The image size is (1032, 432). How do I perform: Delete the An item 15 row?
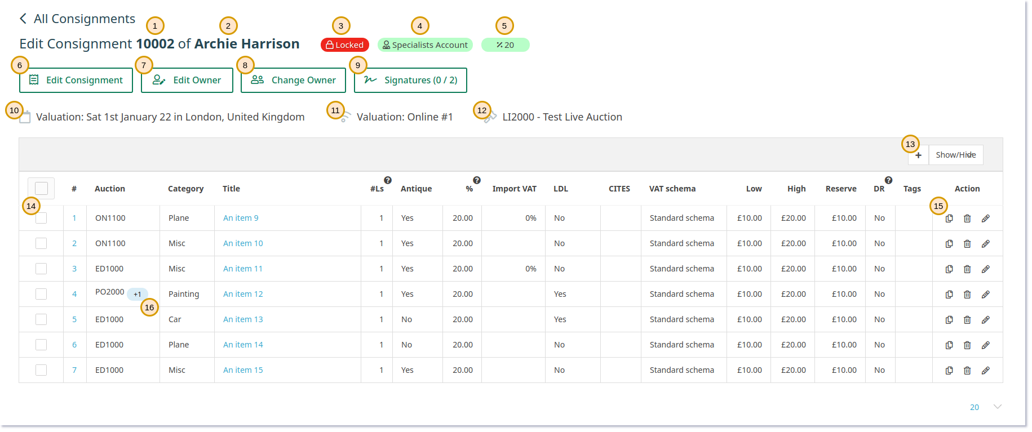tap(967, 371)
